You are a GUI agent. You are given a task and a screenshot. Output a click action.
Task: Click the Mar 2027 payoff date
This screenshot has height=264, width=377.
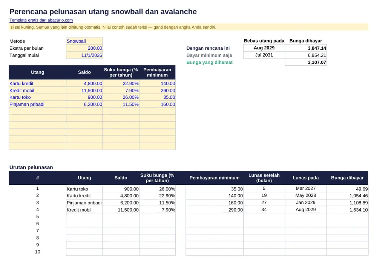point(306,189)
